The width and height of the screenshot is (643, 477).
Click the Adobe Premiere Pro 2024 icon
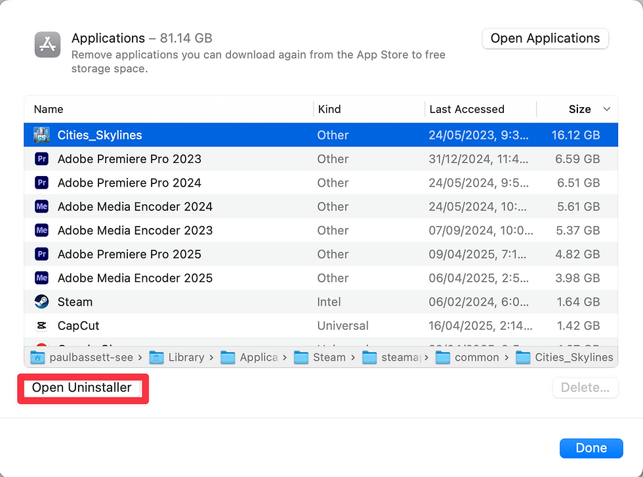coord(42,183)
